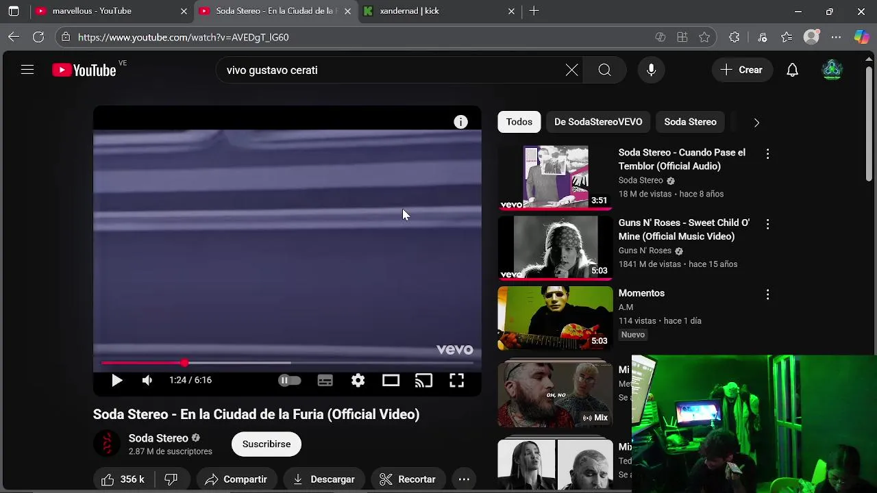This screenshot has width=877, height=493.
Task: Select the Todos filter chip
Action: (519, 122)
